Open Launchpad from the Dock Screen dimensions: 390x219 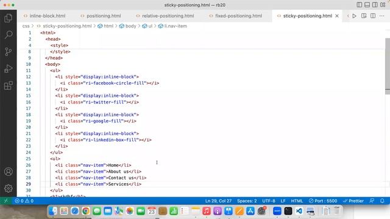point(64,211)
